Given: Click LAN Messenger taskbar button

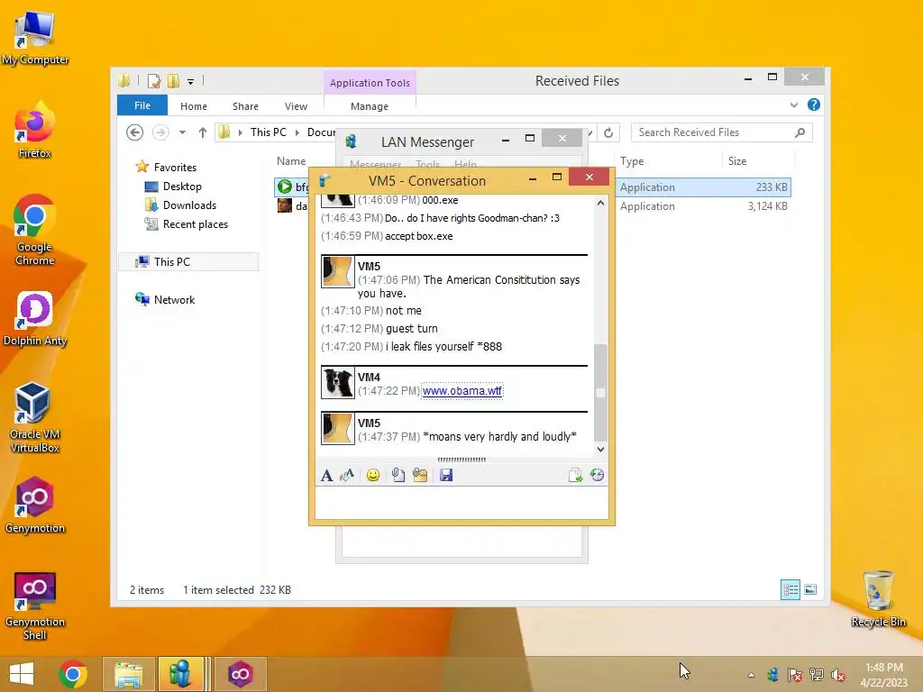Looking at the screenshot, I should coord(180,674).
